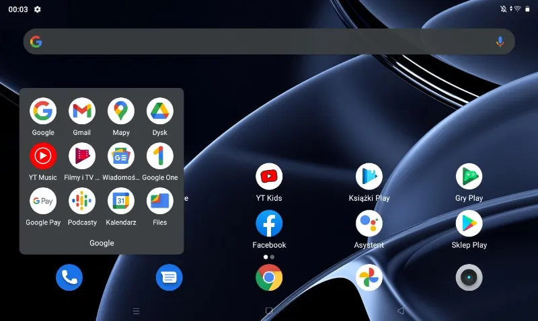The width and height of the screenshot is (538, 321).
Task: Switch to second home screen page dot
Action: pyautogui.click(x=272, y=257)
